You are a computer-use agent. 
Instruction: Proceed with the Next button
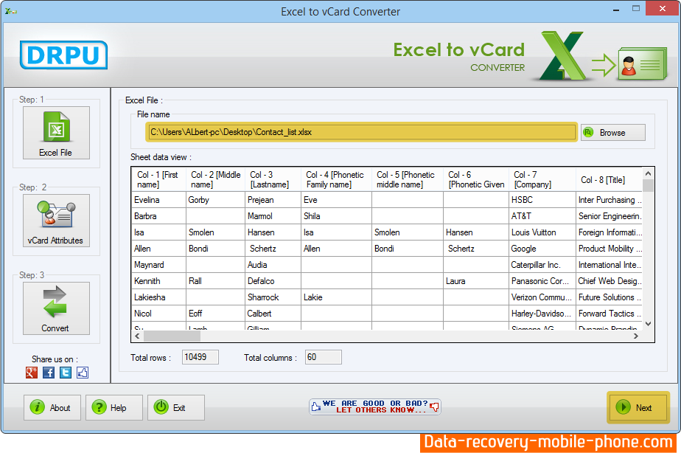pos(638,407)
